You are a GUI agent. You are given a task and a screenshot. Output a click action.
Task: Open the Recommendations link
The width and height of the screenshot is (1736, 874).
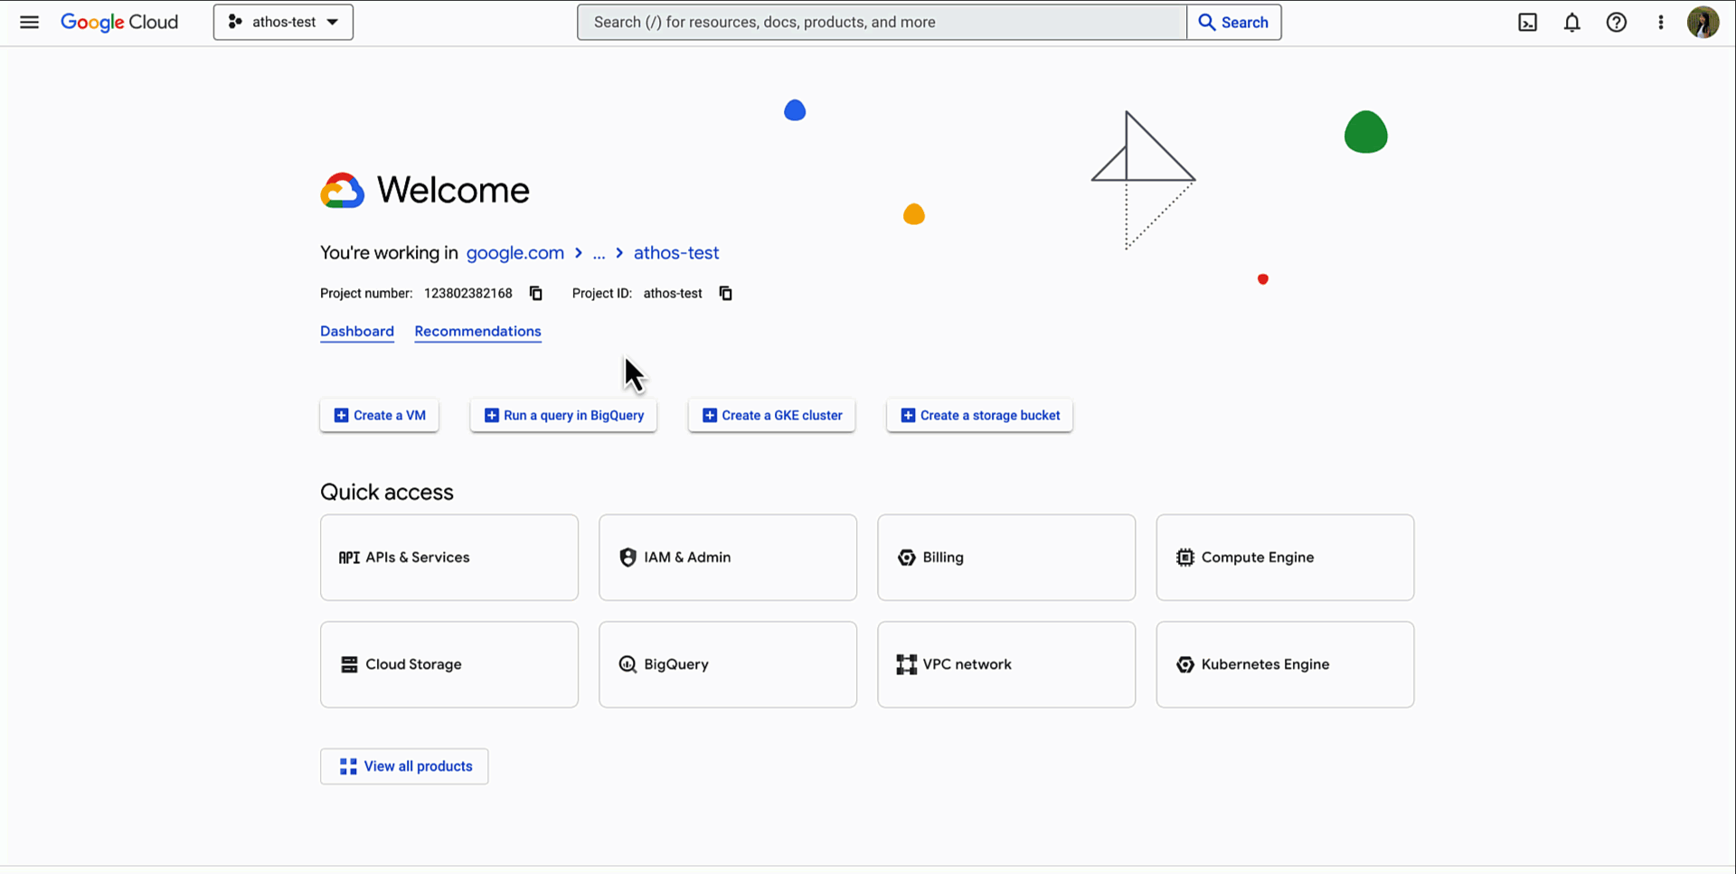pos(478,332)
